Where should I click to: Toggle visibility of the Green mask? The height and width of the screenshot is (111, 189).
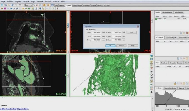click(x=165, y=19)
